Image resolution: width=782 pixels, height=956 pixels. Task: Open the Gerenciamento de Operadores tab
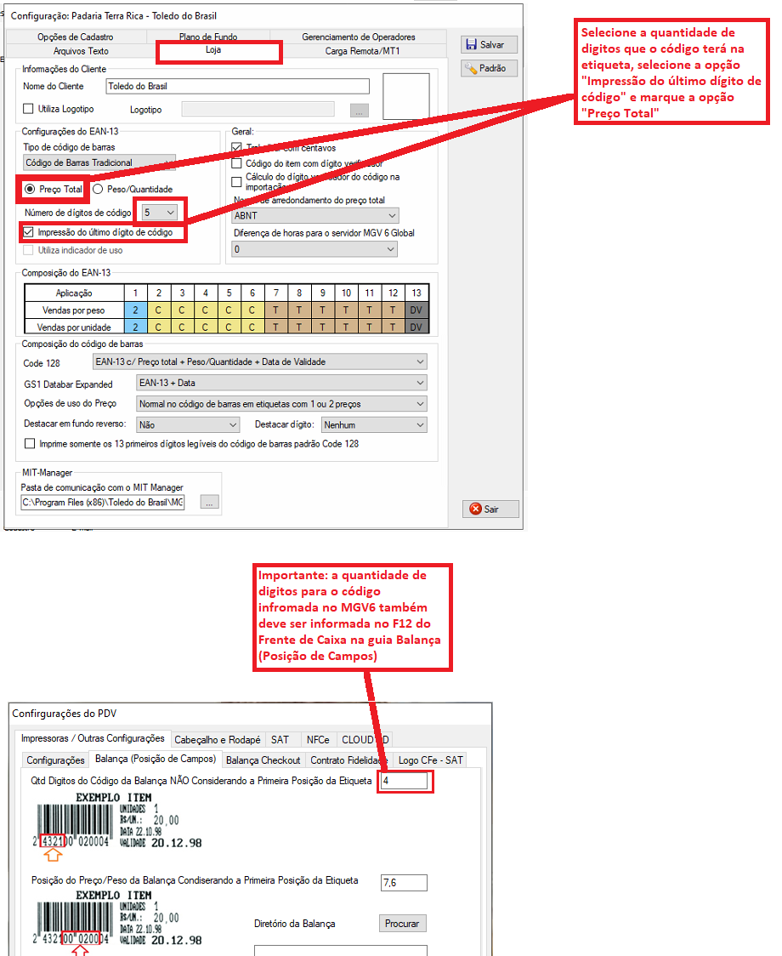click(358, 37)
